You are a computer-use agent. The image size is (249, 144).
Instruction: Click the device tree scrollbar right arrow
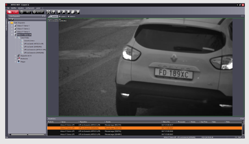[x=45, y=135]
